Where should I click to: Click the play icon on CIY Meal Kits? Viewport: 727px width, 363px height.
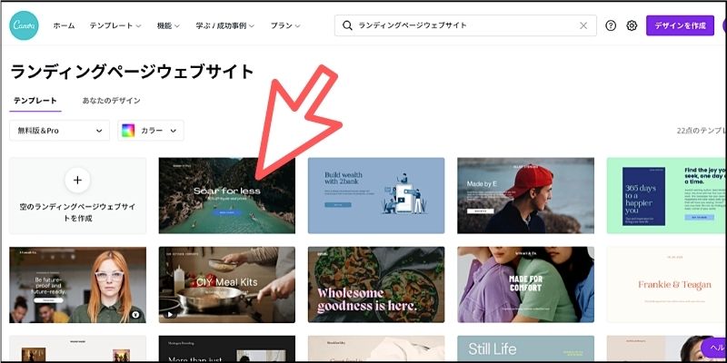pos(170,314)
